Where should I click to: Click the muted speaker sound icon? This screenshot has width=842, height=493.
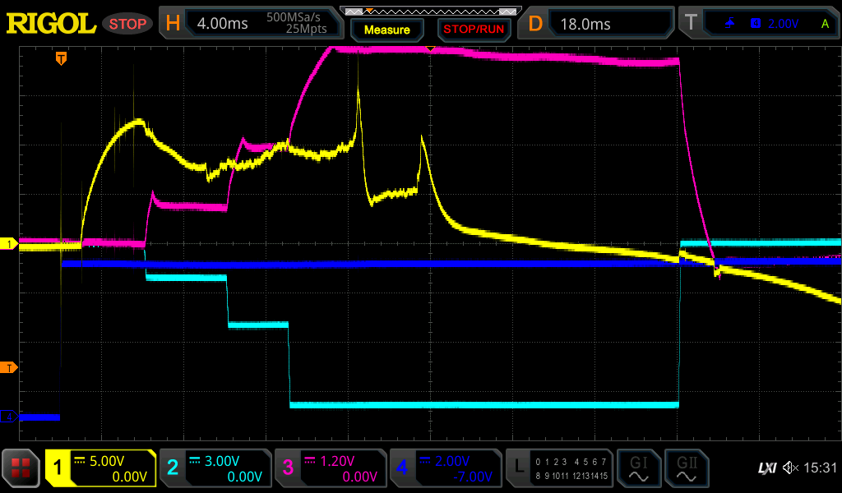[x=790, y=468]
